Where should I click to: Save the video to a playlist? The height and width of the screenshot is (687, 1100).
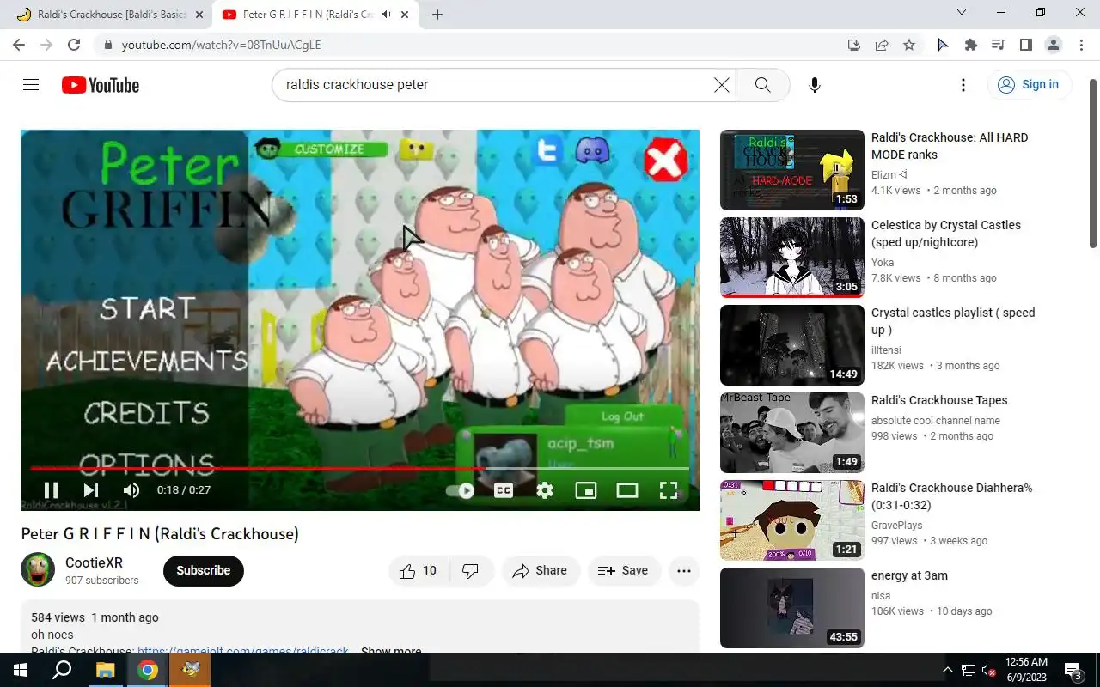coord(623,570)
